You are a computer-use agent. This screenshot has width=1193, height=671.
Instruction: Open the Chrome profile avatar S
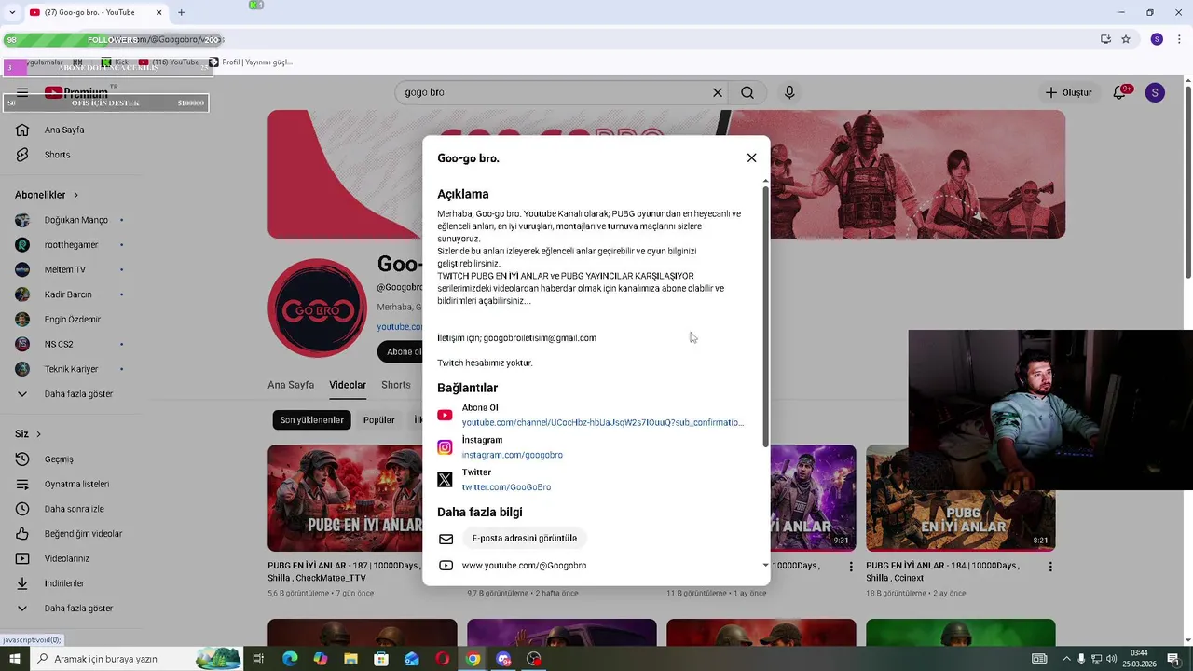1157,39
